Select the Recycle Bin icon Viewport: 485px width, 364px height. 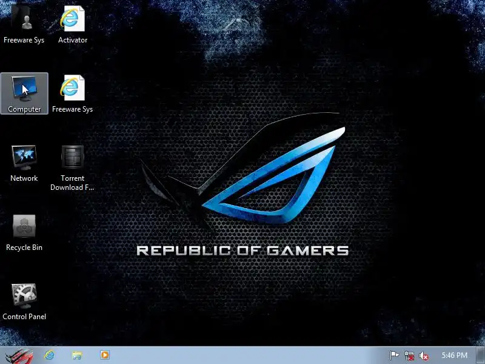(24, 232)
